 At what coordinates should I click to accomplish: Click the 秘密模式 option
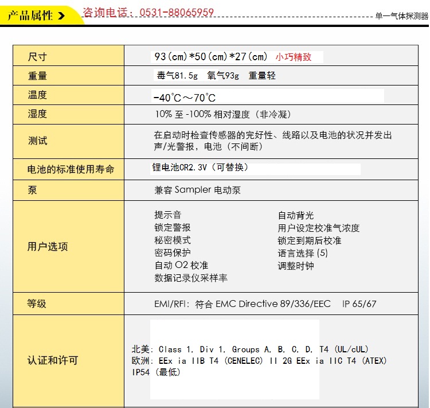(172, 240)
